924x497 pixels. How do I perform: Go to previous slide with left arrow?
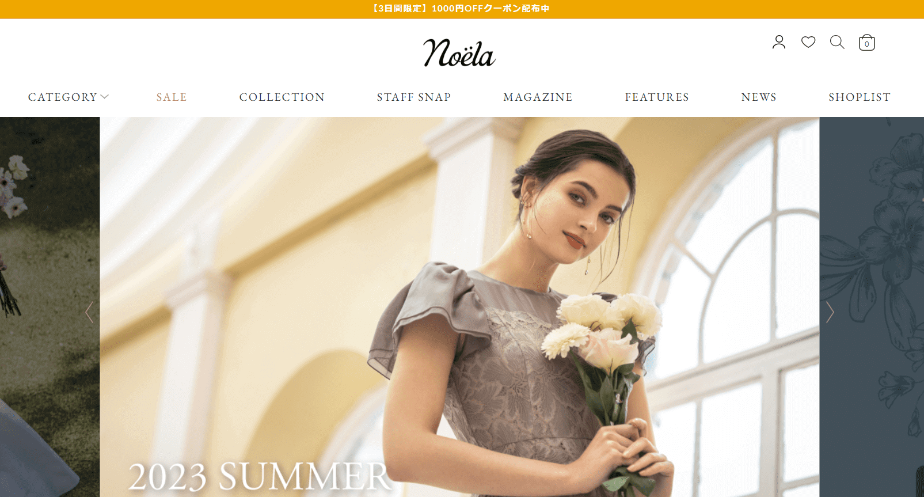(89, 312)
